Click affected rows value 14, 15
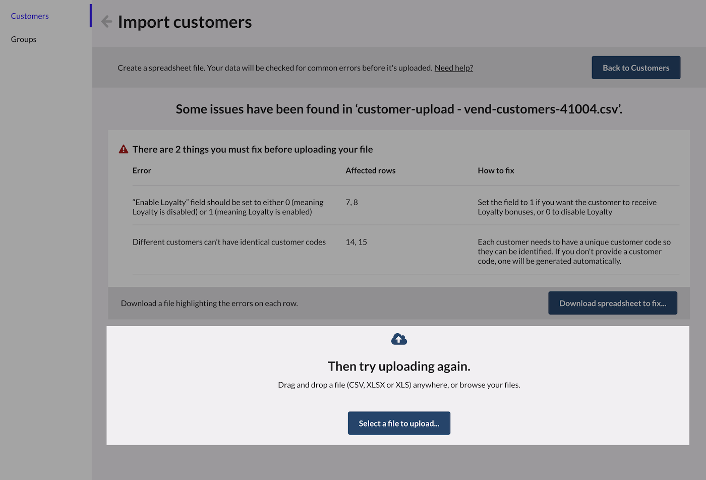 click(356, 242)
